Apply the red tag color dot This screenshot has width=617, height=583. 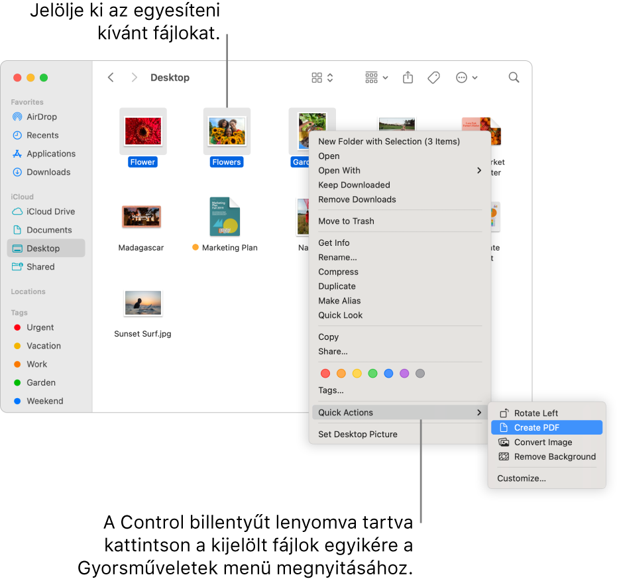325,374
